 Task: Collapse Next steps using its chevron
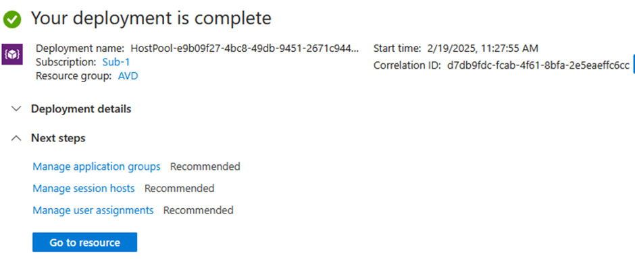tap(16, 138)
